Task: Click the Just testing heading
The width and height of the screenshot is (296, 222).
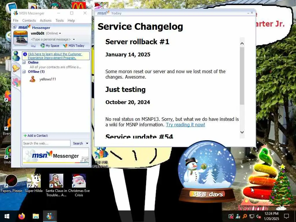Action: (125, 90)
